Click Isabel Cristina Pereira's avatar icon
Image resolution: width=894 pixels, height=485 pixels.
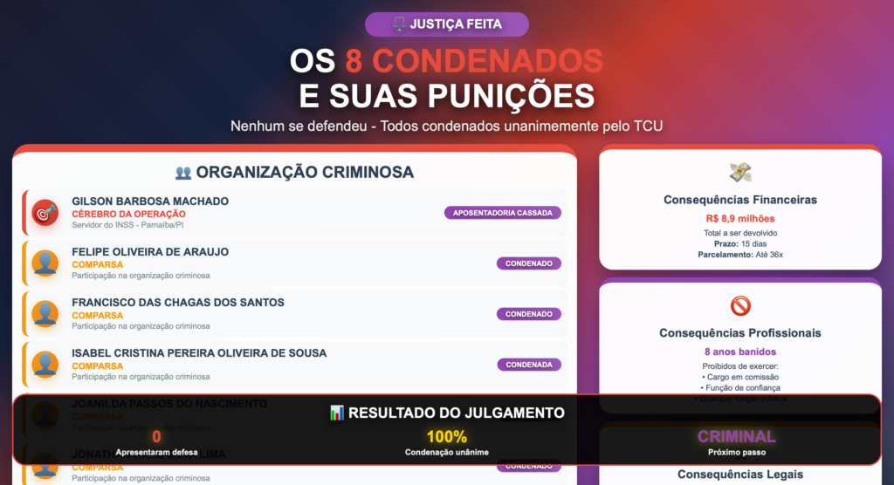(45, 365)
